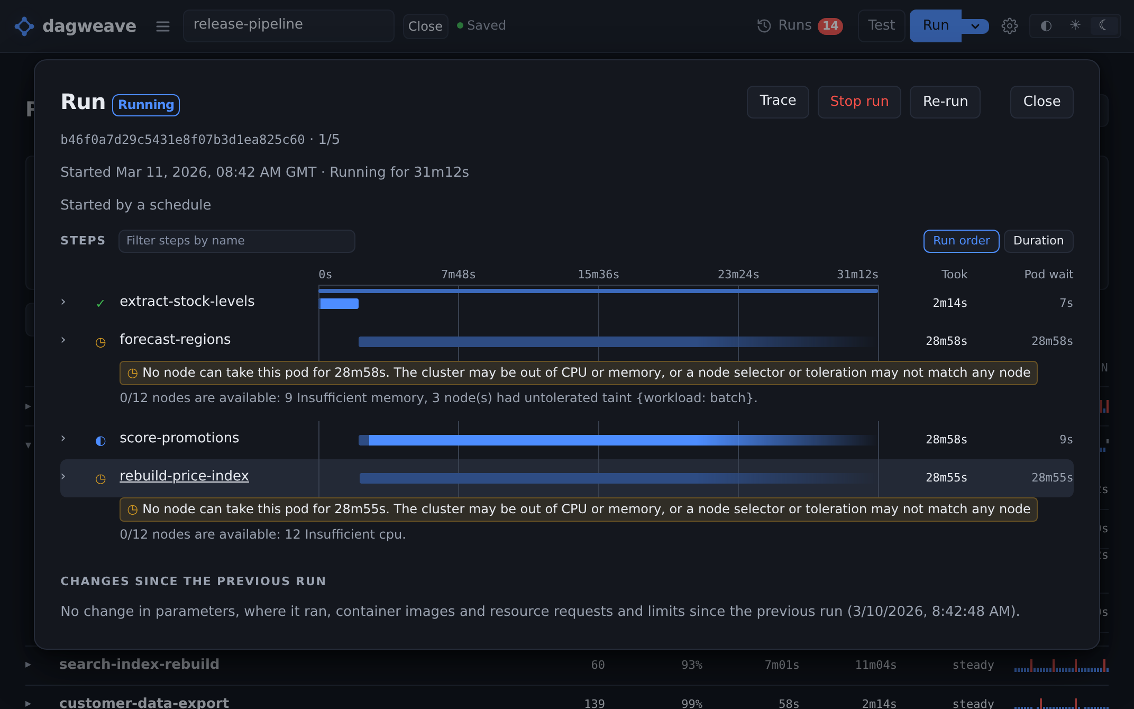
Task: Expand the forecast-regions step
Action: [63, 340]
